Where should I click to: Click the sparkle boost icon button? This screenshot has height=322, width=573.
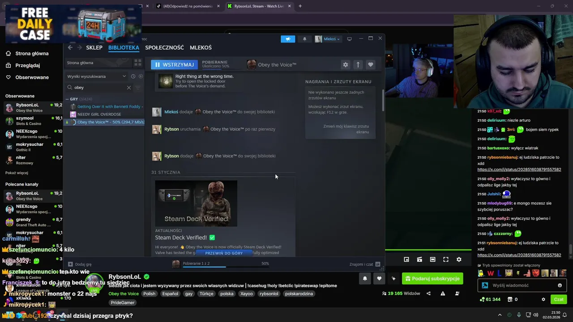[393, 279]
